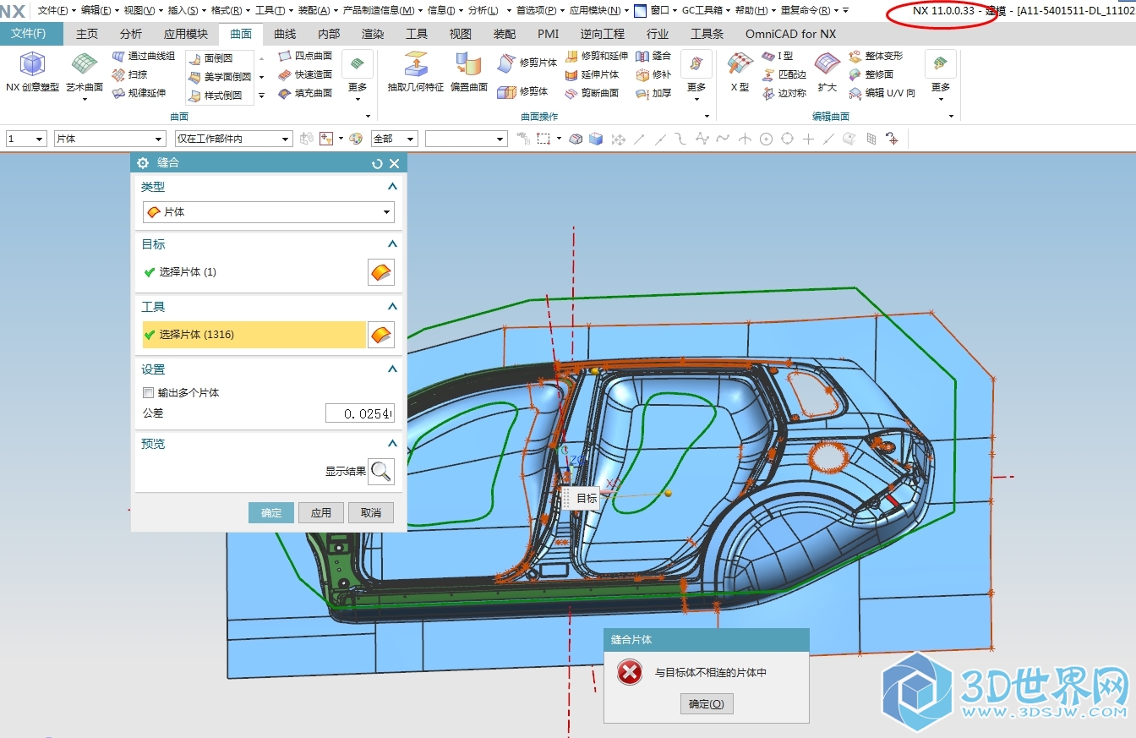Click the tool sheet body selection icon
The image size is (1136, 738).
(x=381, y=335)
